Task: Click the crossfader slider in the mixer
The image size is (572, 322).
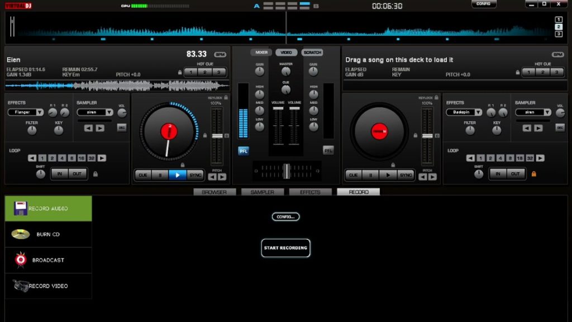Action: (x=287, y=172)
